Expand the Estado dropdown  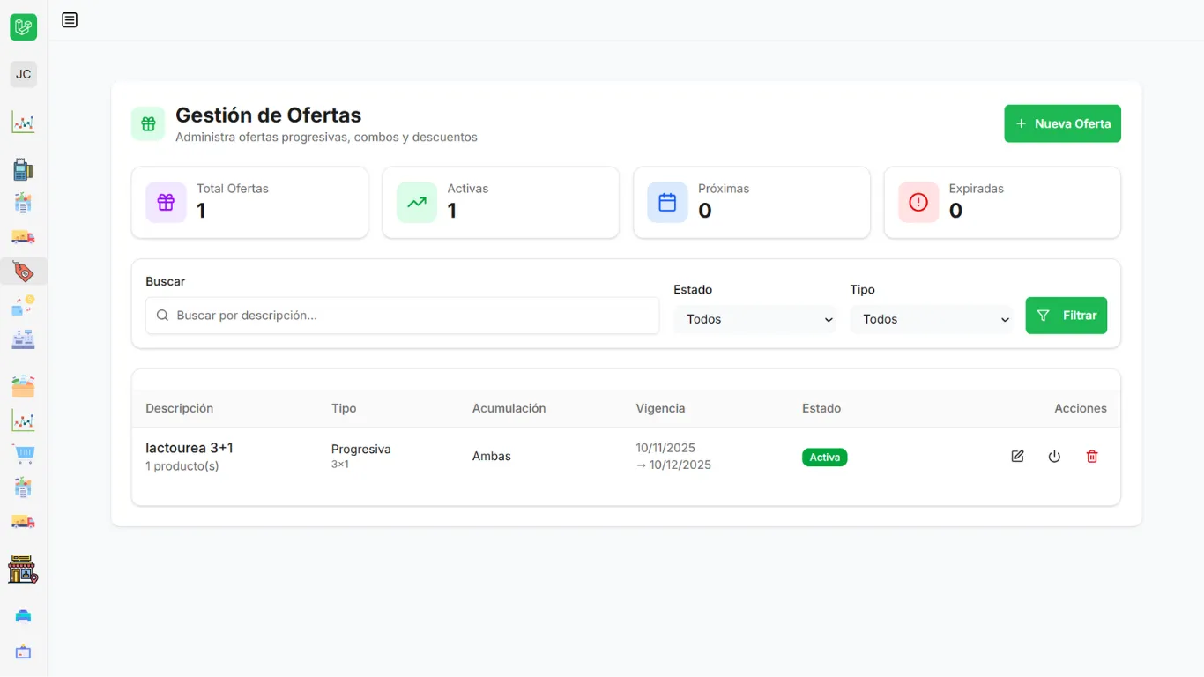(754, 319)
